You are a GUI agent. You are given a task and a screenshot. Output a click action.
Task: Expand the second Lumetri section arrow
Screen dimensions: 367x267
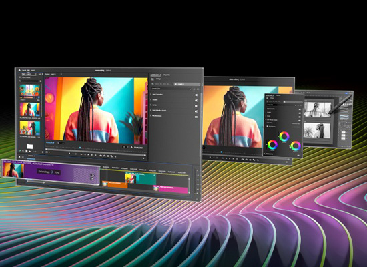coord(151,99)
